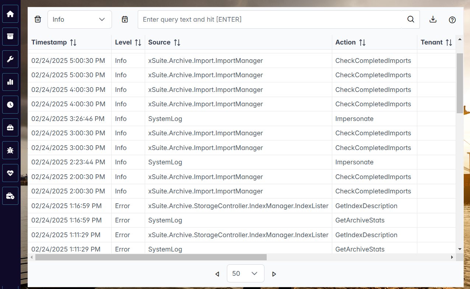Clear logs with the trash icon
Image resolution: width=470 pixels, height=289 pixels.
point(38,19)
